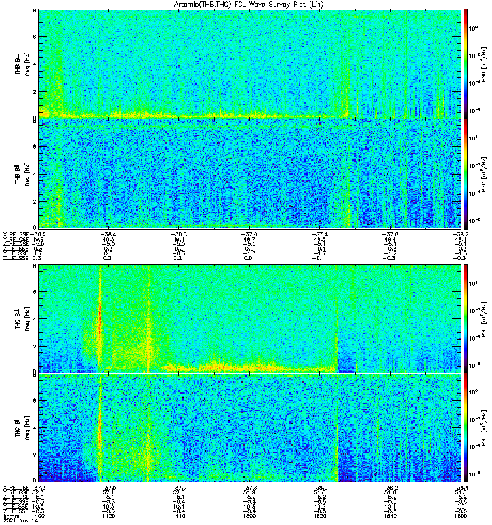Screen dimensions: 492x525
Task: Click the color bar of THB B⊥ panel
Action: [x=466, y=64]
